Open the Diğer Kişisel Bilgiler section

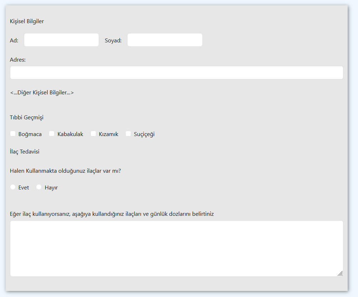coord(42,92)
